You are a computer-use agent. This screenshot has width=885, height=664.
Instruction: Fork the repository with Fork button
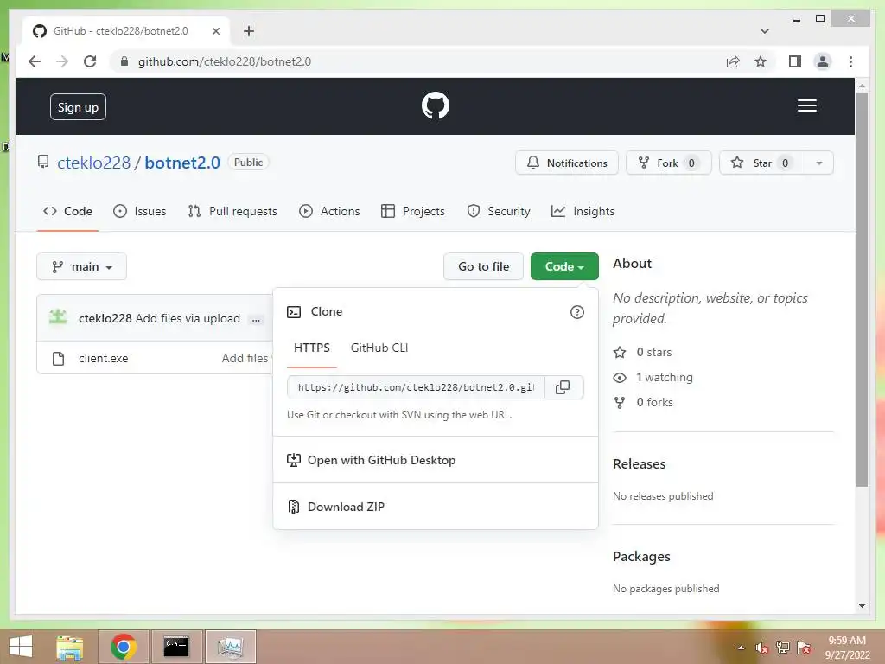(x=668, y=163)
